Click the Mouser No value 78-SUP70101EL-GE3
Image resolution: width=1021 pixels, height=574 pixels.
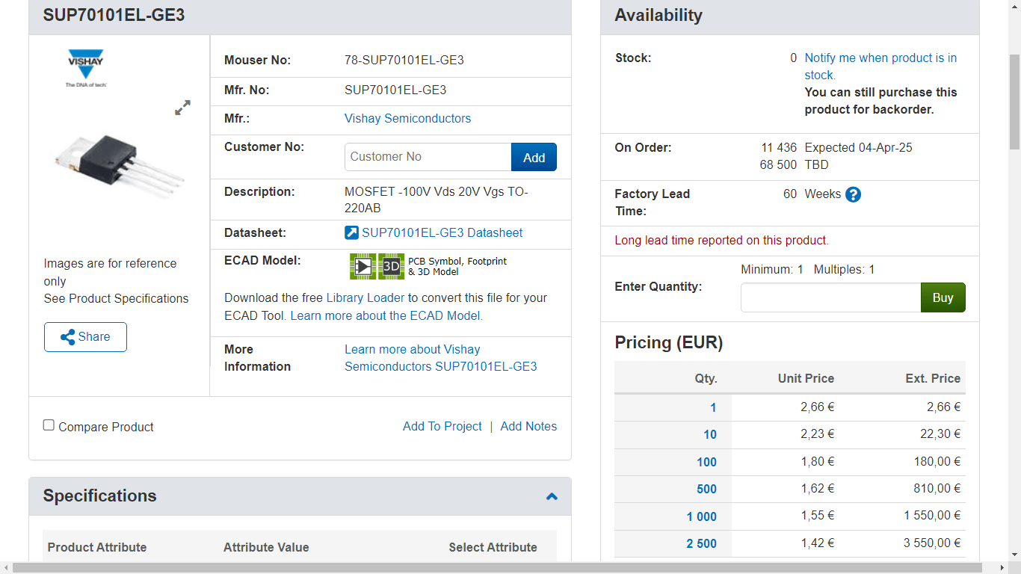pyautogui.click(x=404, y=60)
